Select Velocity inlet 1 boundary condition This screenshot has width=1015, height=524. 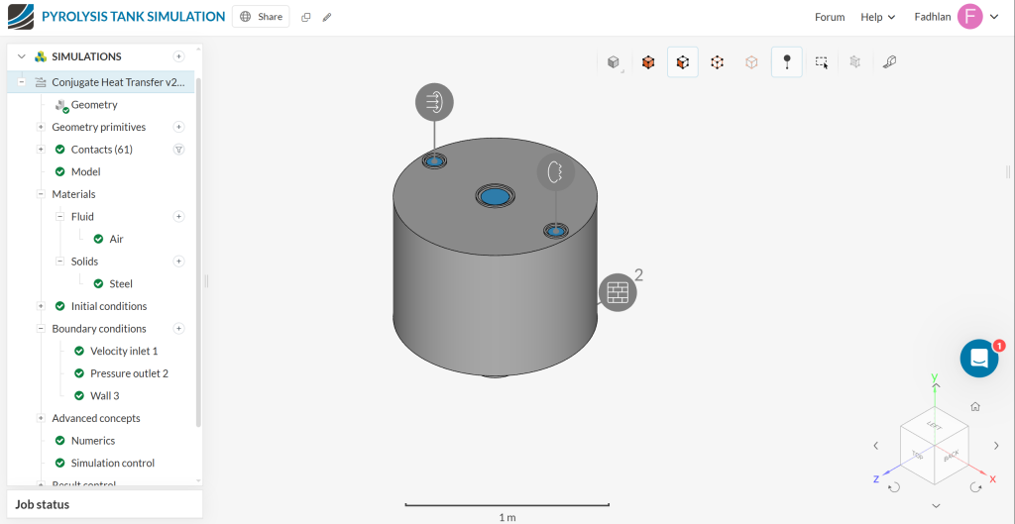click(x=124, y=351)
